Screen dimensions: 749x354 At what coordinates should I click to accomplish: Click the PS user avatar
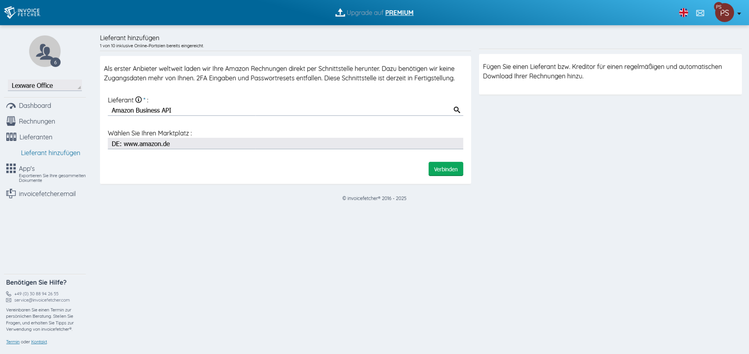(x=724, y=13)
